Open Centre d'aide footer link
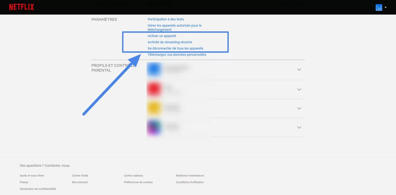 pyautogui.click(x=80, y=176)
